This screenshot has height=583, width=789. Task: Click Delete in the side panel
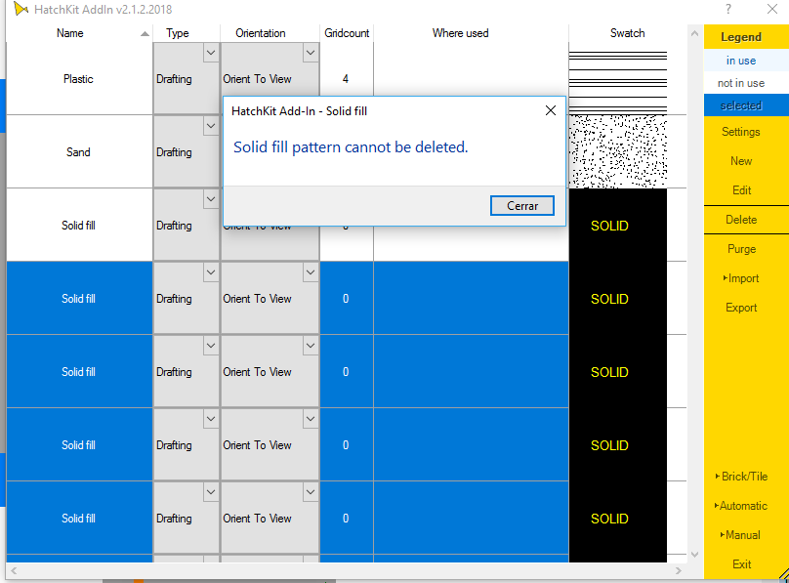click(x=741, y=220)
